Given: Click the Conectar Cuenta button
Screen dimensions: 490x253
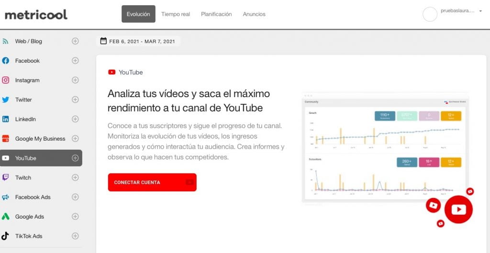Looking at the screenshot, I should [x=152, y=182].
